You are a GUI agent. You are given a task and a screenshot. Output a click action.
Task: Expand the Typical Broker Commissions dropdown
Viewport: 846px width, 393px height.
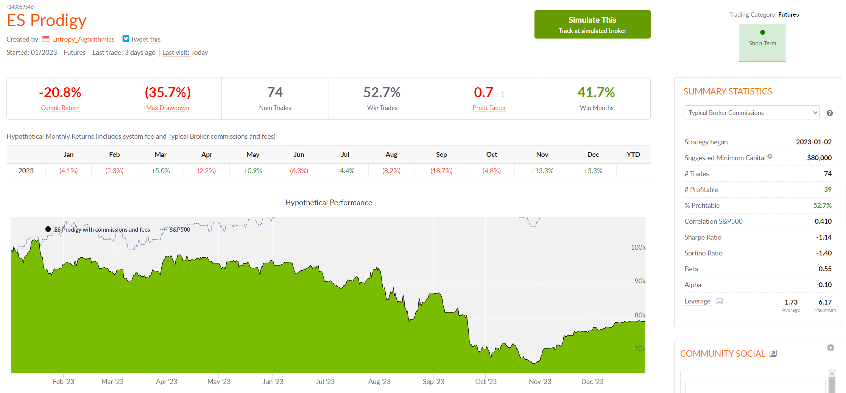point(751,113)
